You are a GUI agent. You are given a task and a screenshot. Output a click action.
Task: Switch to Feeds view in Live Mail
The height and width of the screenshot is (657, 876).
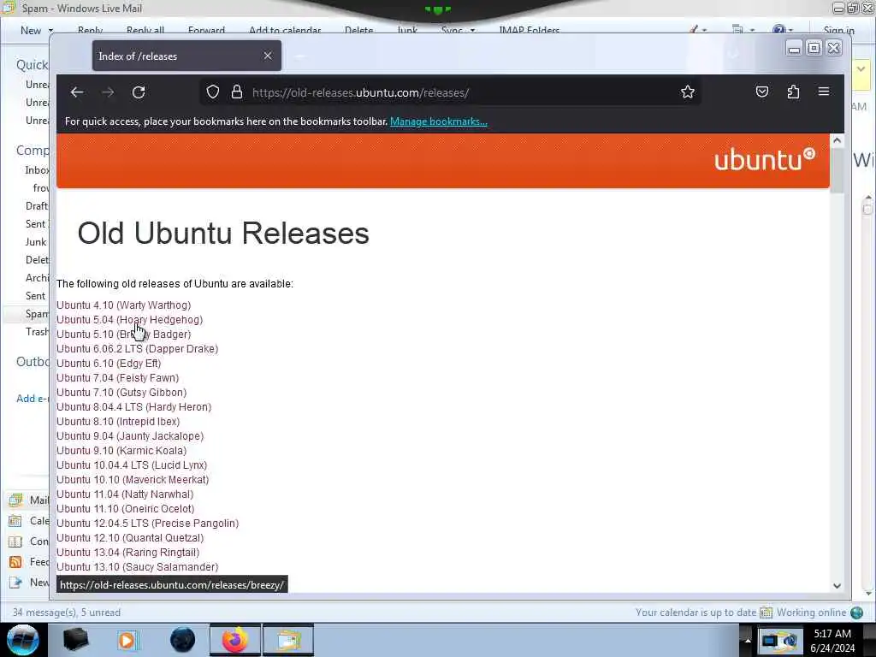[29, 561]
